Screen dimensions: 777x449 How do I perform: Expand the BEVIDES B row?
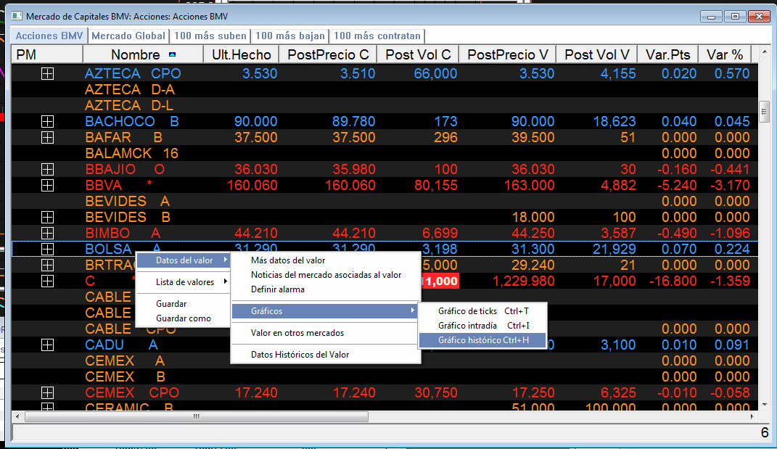click(48, 217)
